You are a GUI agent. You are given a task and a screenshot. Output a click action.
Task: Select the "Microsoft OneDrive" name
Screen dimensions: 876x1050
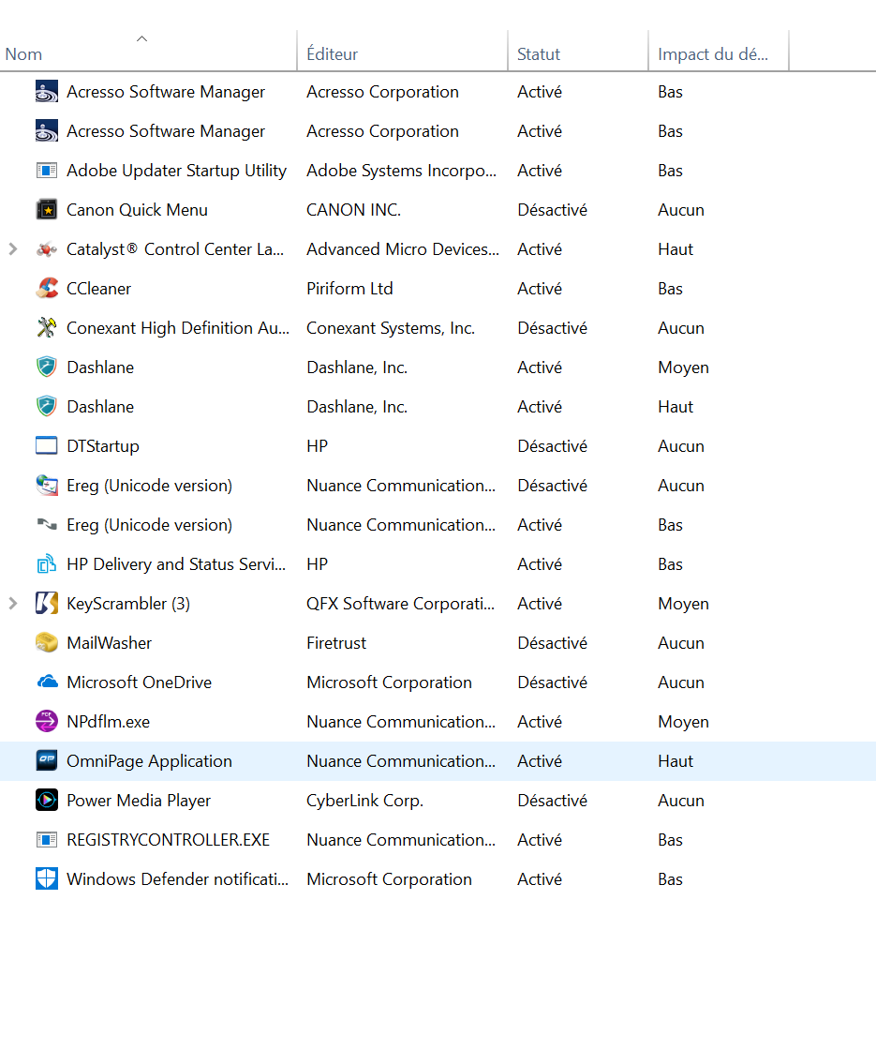point(140,682)
